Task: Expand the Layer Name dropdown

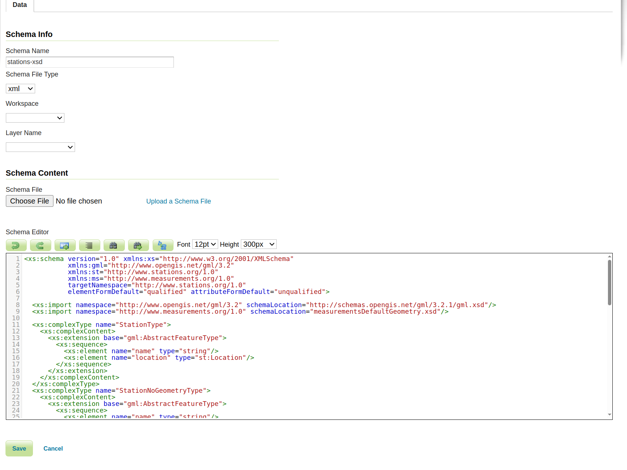Action: 40,147
